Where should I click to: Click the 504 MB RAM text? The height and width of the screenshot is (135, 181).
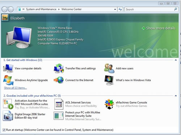tap(45, 36)
